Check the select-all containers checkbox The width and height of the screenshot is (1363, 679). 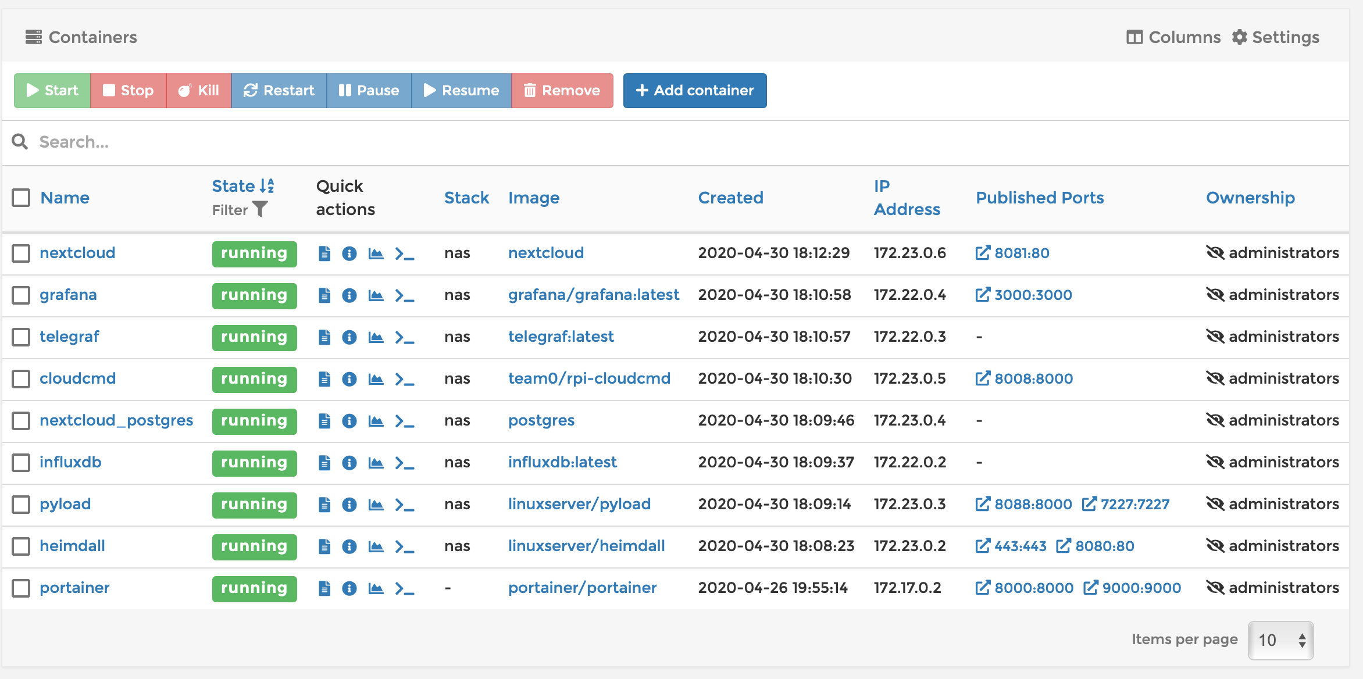click(x=21, y=198)
